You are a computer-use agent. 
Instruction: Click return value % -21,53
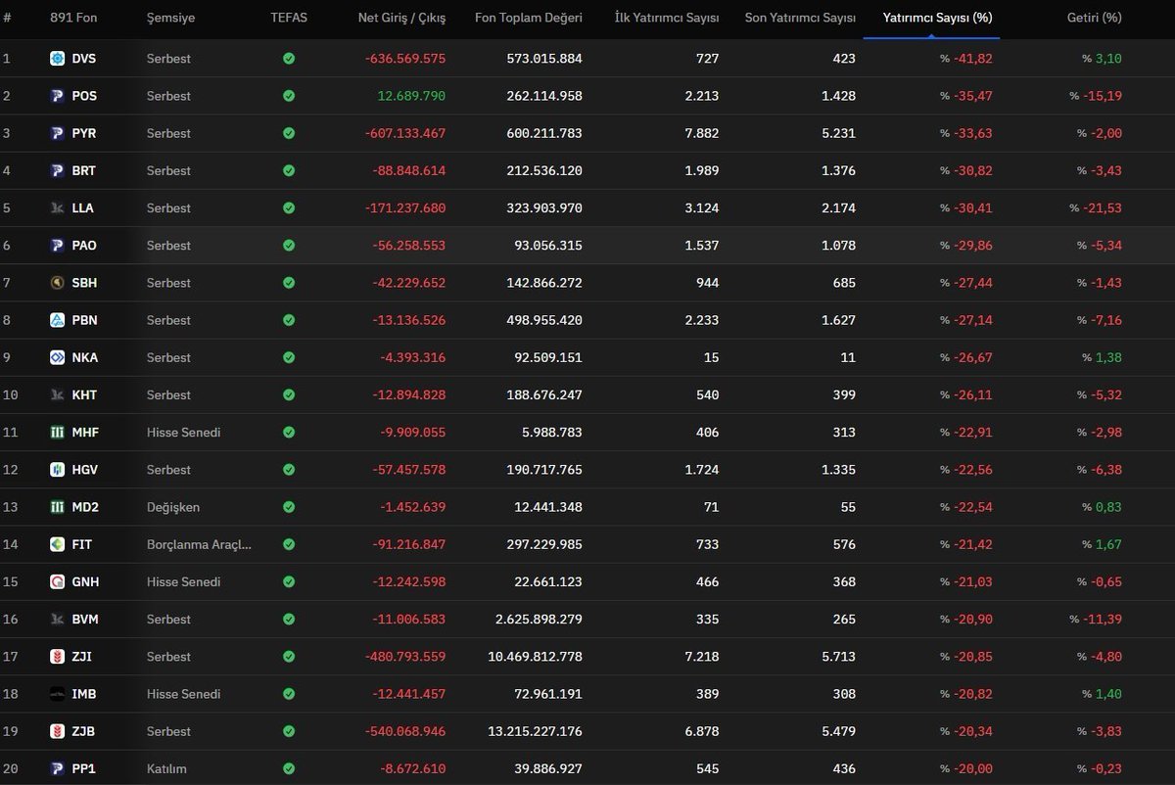tap(1096, 208)
